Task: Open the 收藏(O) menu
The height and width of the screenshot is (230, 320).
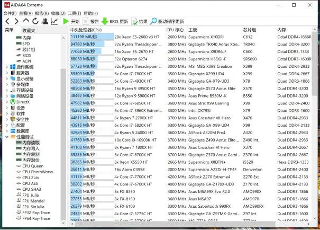Action: coord(58,13)
